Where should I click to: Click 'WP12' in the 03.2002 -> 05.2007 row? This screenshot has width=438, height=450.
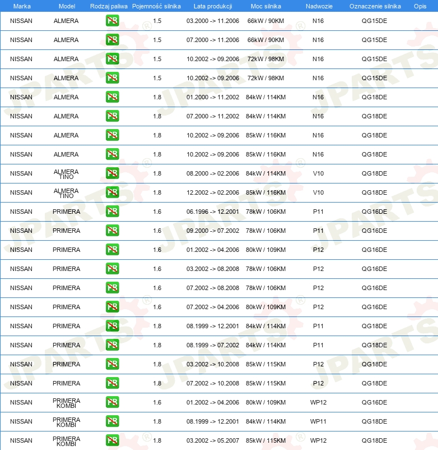click(318, 440)
